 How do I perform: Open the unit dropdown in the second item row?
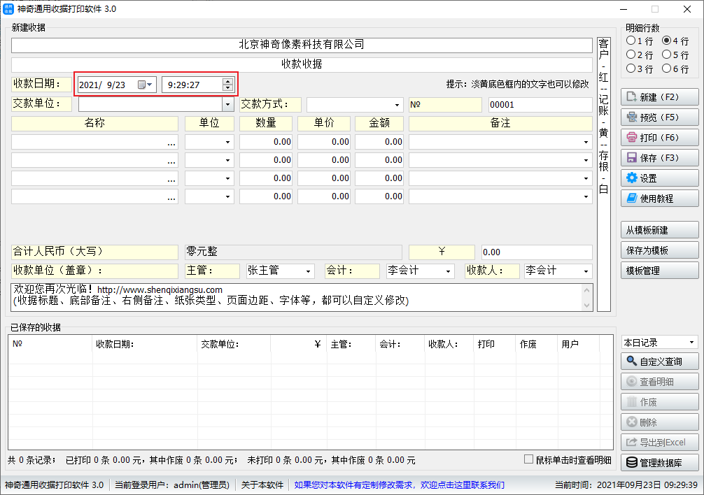(227, 160)
